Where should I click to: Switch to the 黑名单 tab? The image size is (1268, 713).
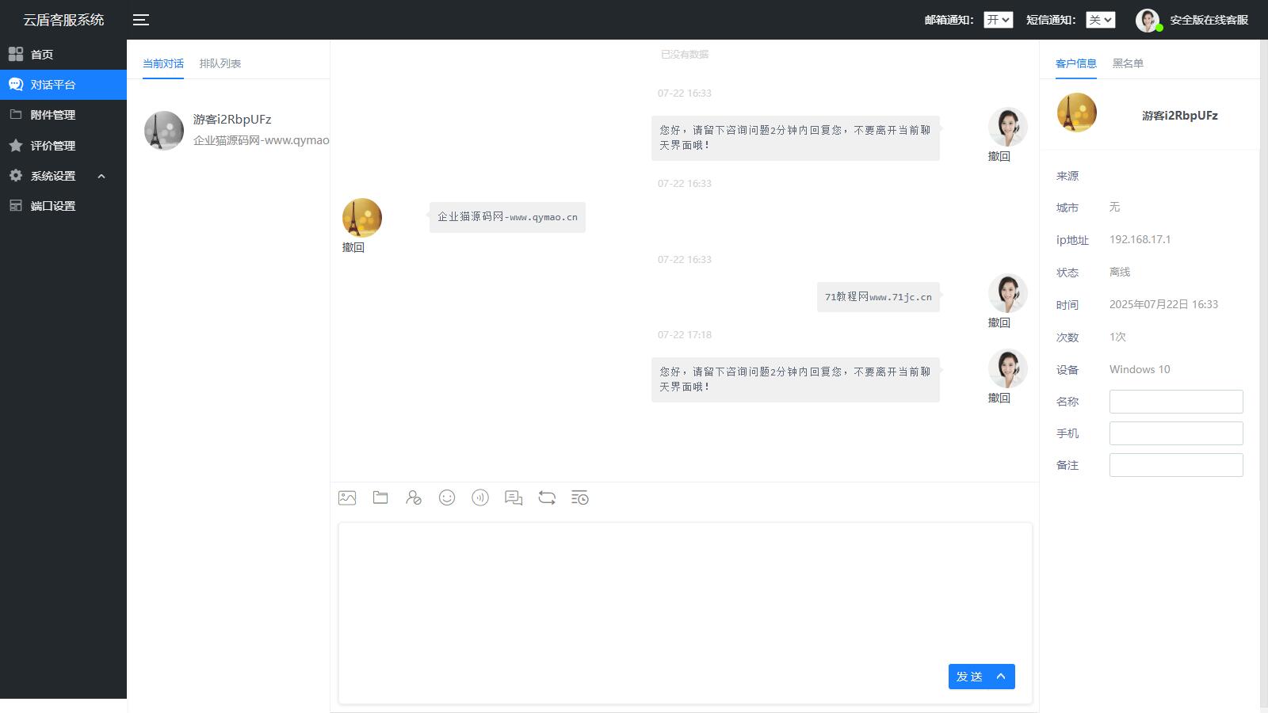point(1128,63)
